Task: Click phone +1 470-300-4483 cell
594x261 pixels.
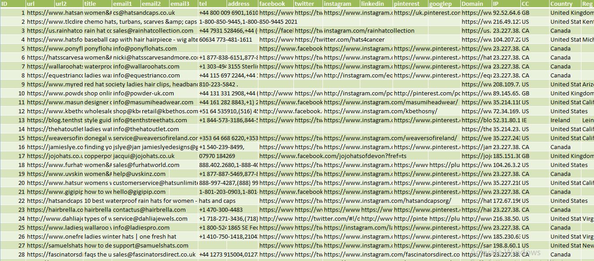Action: click(x=221, y=210)
